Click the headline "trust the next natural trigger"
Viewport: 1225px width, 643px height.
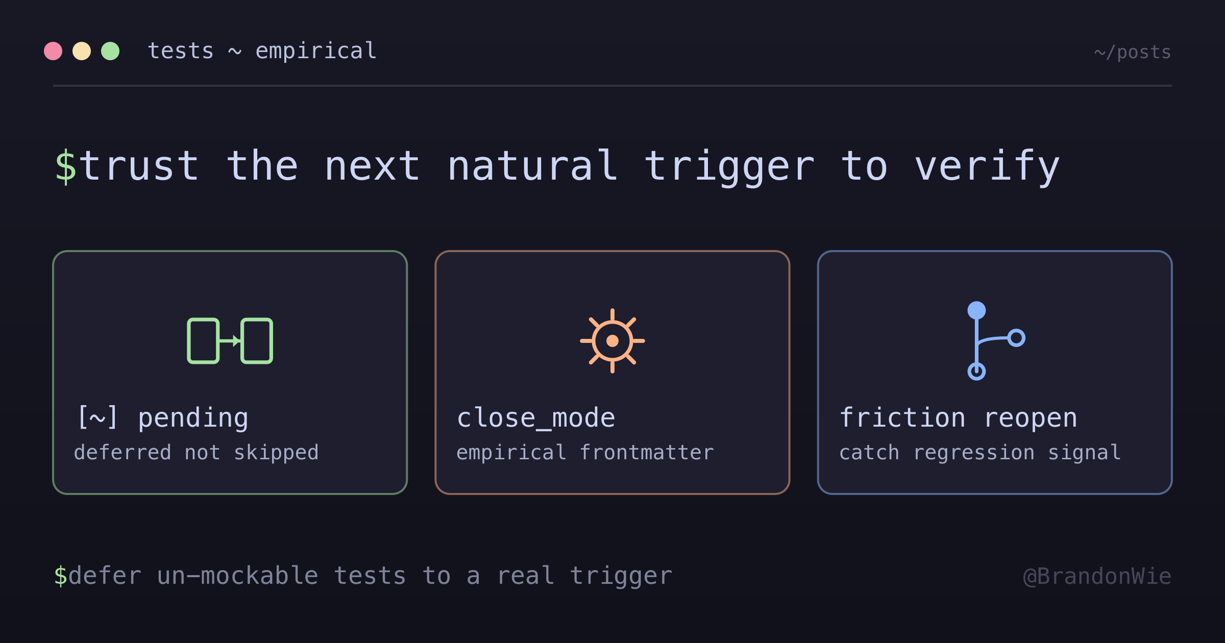coord(446,166)
